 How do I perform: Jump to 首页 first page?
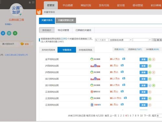[107, 116]
